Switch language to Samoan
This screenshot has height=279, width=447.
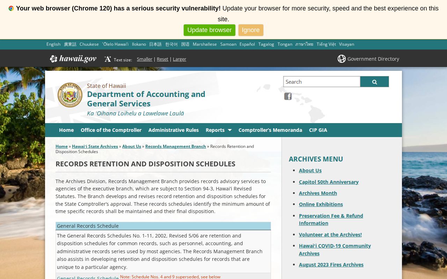pyautogui.click(x=228, y=44)
